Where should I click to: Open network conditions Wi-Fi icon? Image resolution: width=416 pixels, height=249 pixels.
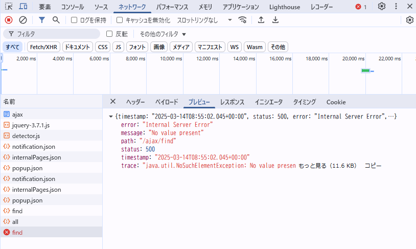point(243,20)
